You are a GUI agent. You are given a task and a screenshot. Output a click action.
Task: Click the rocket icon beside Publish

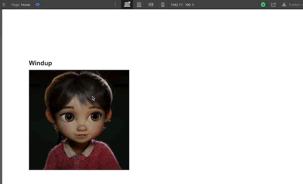284,5
